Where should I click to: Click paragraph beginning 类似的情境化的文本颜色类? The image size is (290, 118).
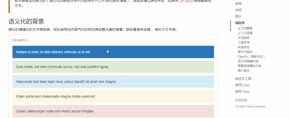[93, 29]
